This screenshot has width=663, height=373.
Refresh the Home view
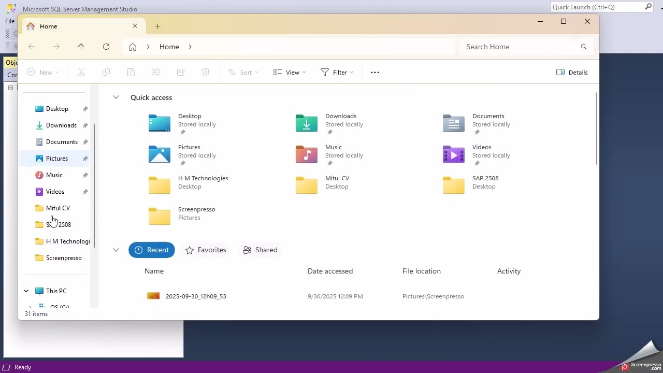pos(106,47)
